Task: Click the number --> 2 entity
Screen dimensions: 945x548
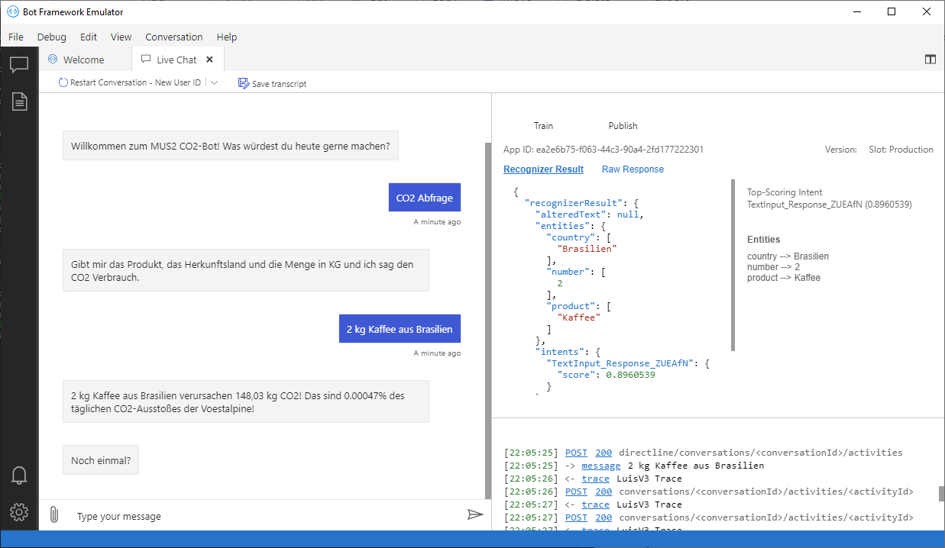Action: pos(773,267)
